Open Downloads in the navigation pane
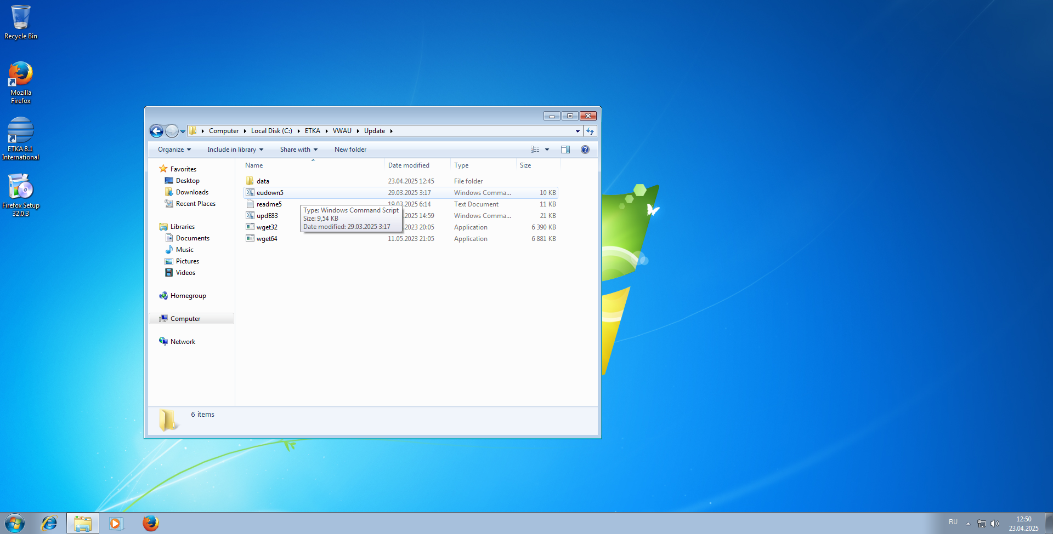1053x534 pixels. click(x=192, y=192)
